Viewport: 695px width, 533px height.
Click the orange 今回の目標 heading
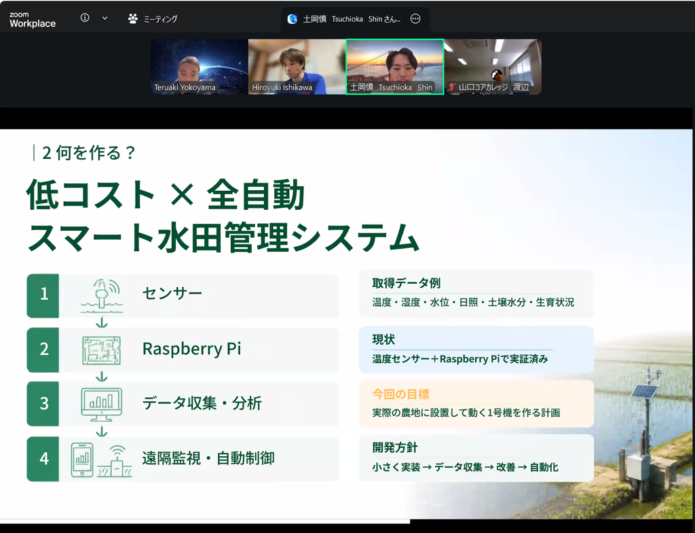click(x=400, y=394)
